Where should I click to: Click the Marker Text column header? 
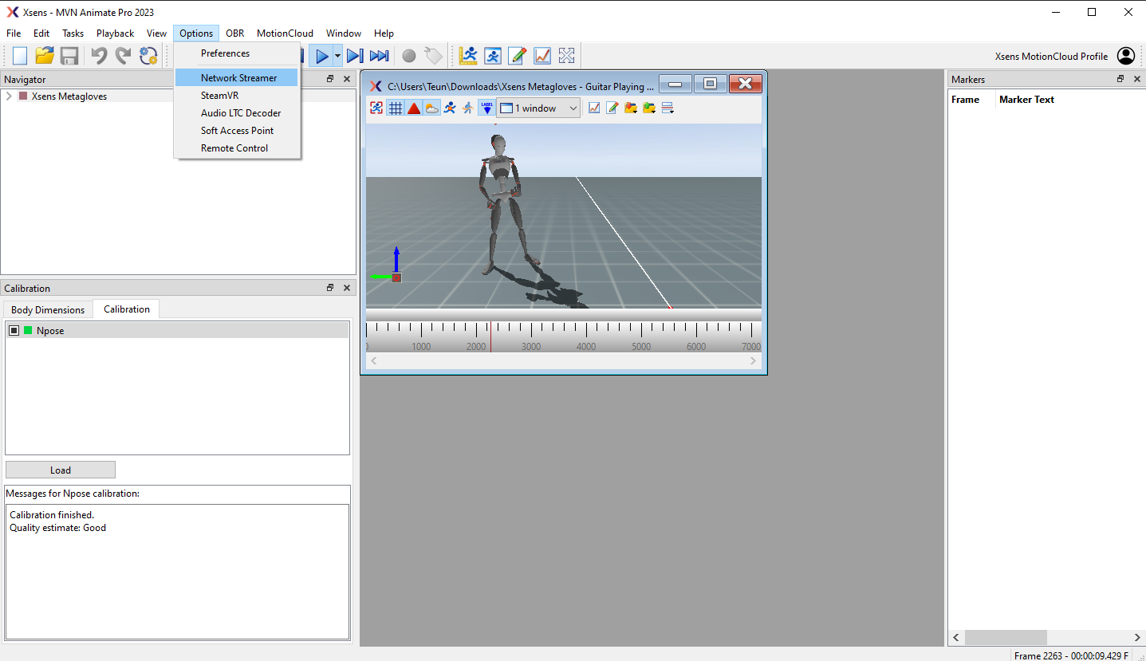tap(1026, 100)
